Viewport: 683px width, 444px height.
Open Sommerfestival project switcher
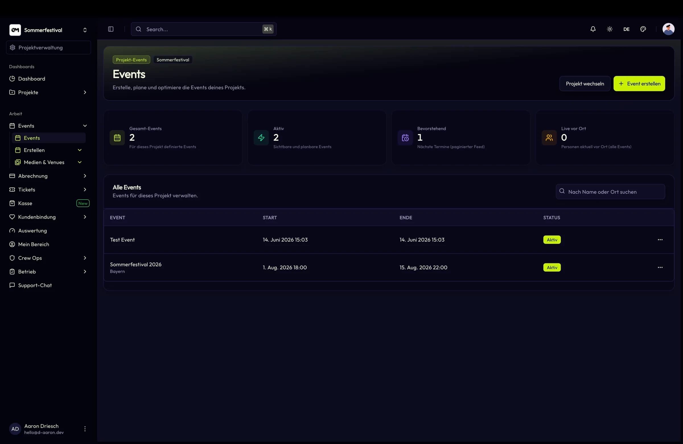[x=48, y=30]
